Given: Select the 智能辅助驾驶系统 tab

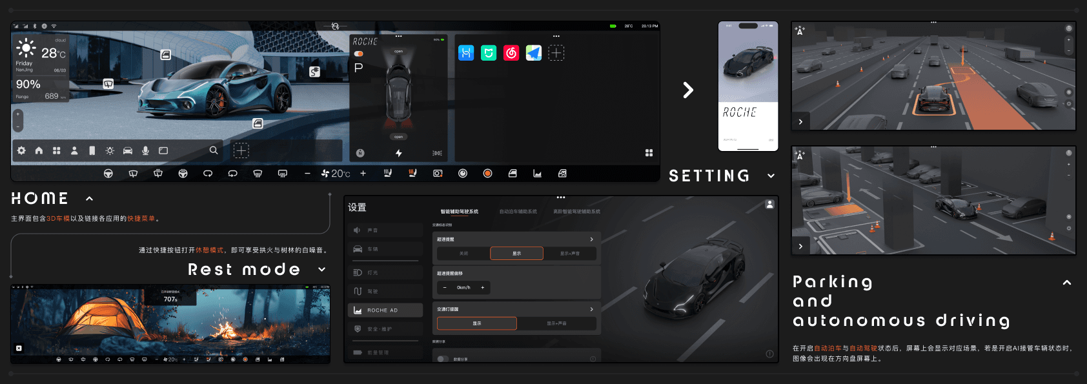Looking at the screenshot, I should [x=460, y=212].
